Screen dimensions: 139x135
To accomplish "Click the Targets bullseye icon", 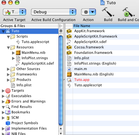I will click(8, 91).
